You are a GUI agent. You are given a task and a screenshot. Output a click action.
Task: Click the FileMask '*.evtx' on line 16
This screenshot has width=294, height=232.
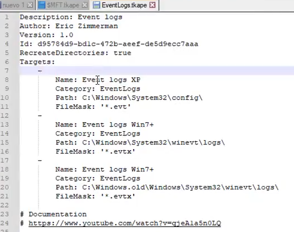tap(96, 151)
